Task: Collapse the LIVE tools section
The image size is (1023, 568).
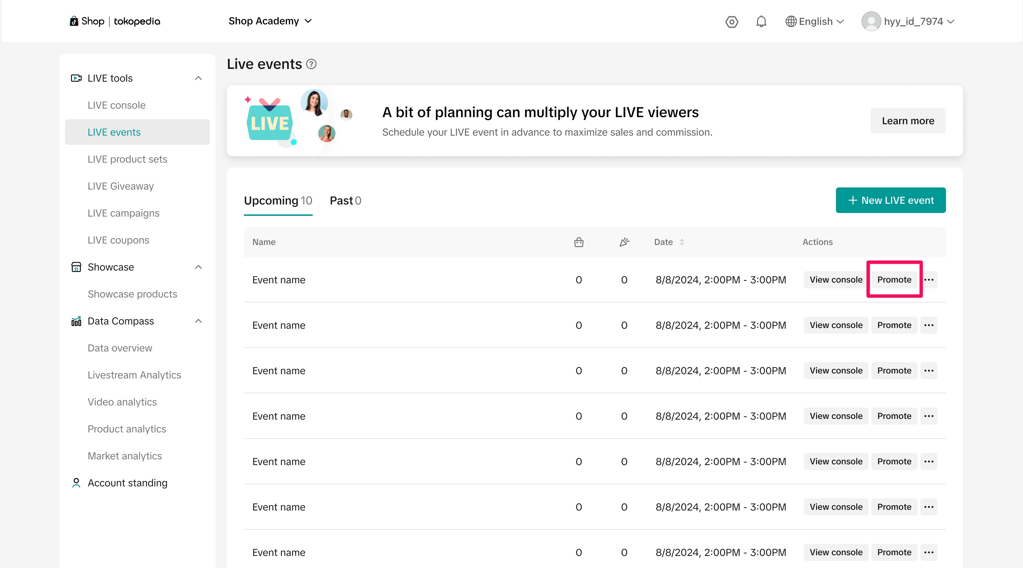Action: click(x=198, y=78)
